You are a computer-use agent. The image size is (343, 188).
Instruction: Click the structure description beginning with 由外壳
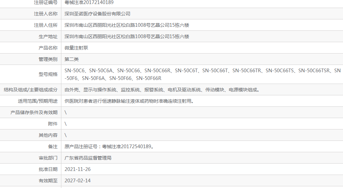coord(162,90)
